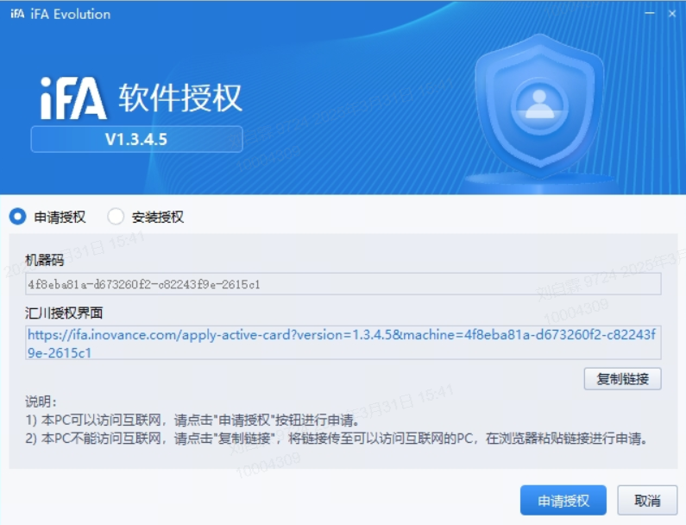The width and height of the screenshot is (686, 525).
Task: Click the shield user icon graphic
Action: (539, 107)
